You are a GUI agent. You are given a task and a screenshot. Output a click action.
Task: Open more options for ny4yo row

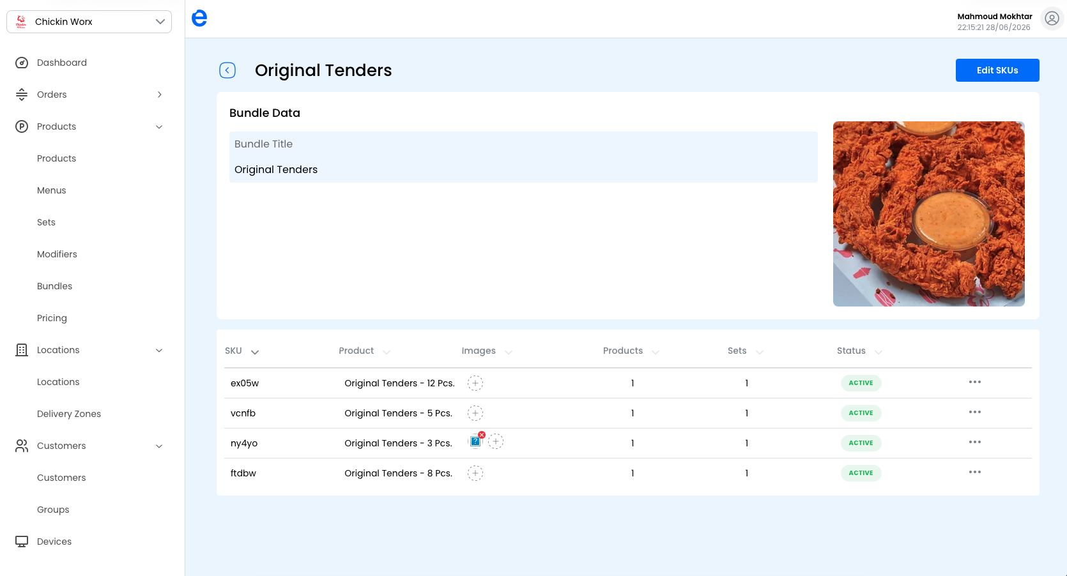(x=974, y=442)
